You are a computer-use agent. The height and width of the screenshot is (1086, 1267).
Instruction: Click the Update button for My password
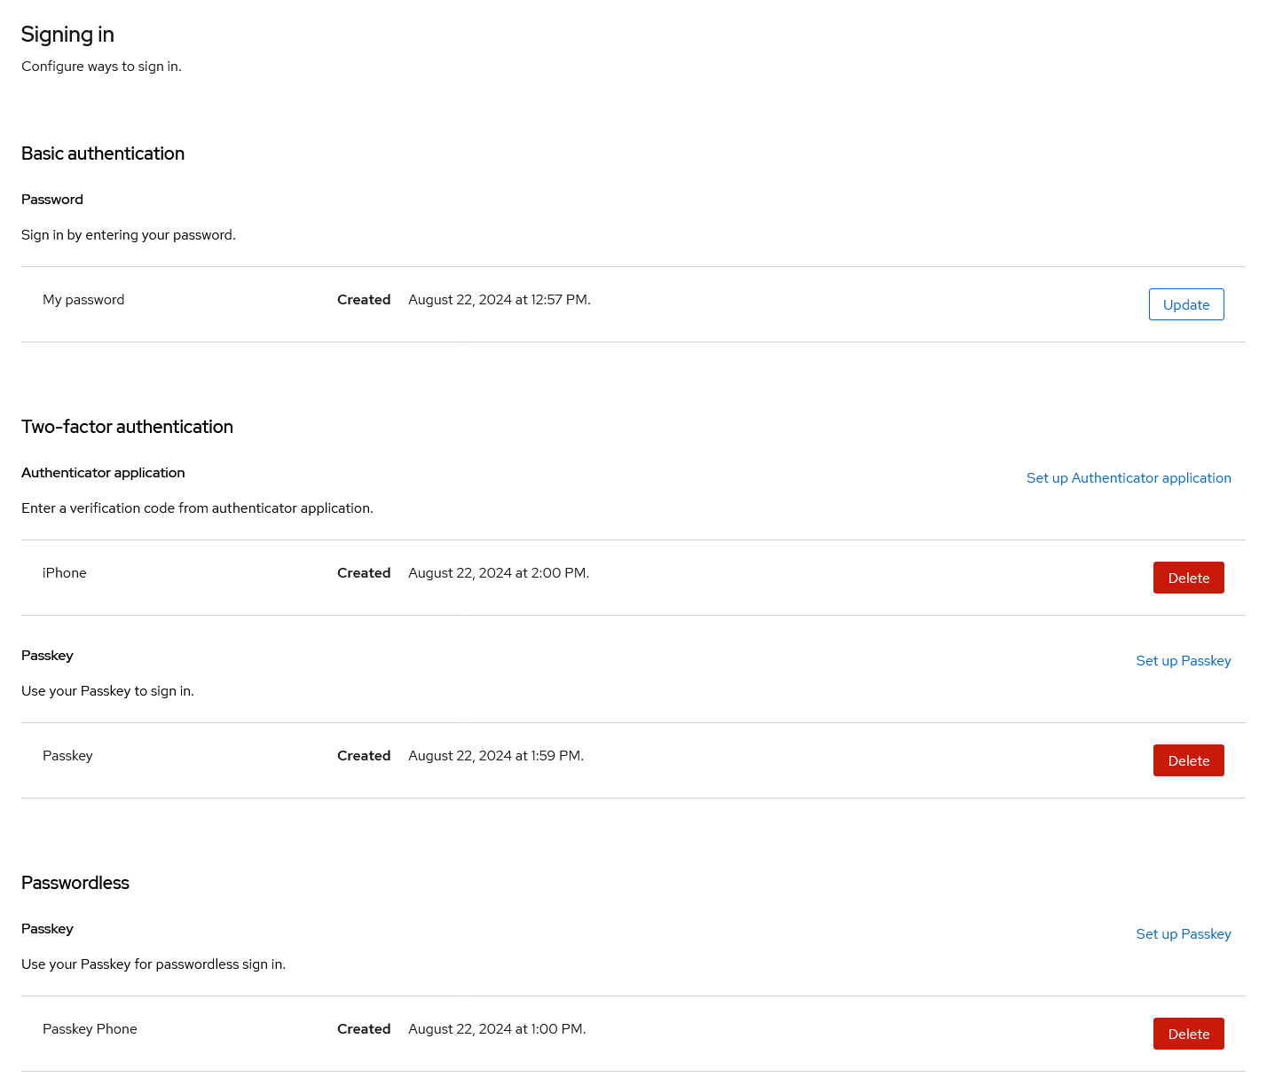click(1186, 304)
